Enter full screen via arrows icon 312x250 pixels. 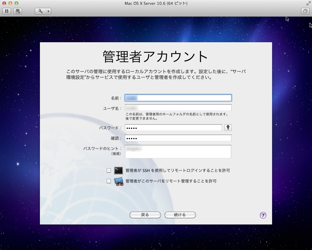point(308,3)
